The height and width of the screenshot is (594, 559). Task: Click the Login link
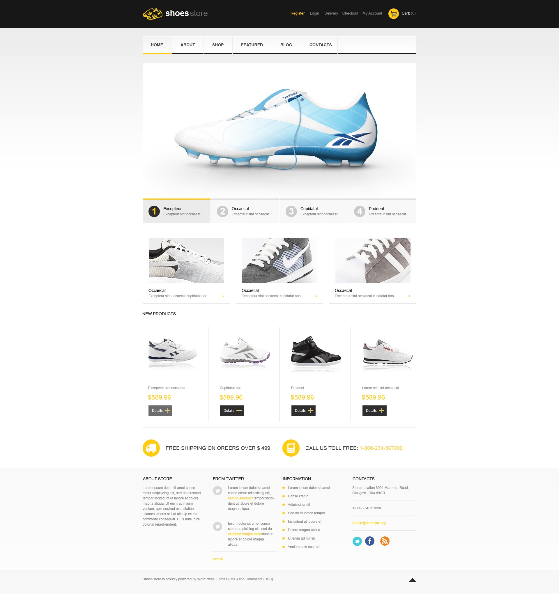pos(314,13)
